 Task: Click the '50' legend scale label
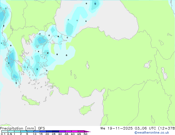85,134
